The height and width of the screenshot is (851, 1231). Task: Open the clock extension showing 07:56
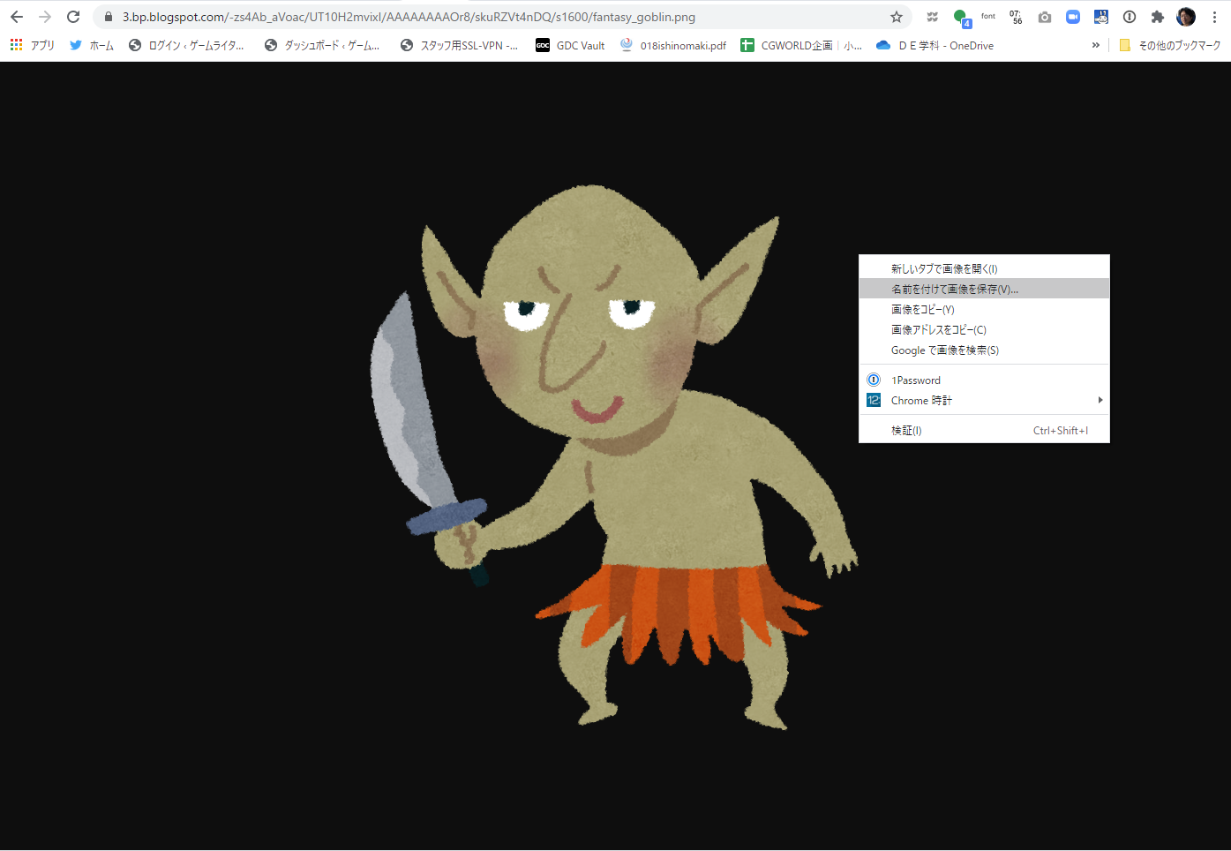click(x=1017, y=17)
